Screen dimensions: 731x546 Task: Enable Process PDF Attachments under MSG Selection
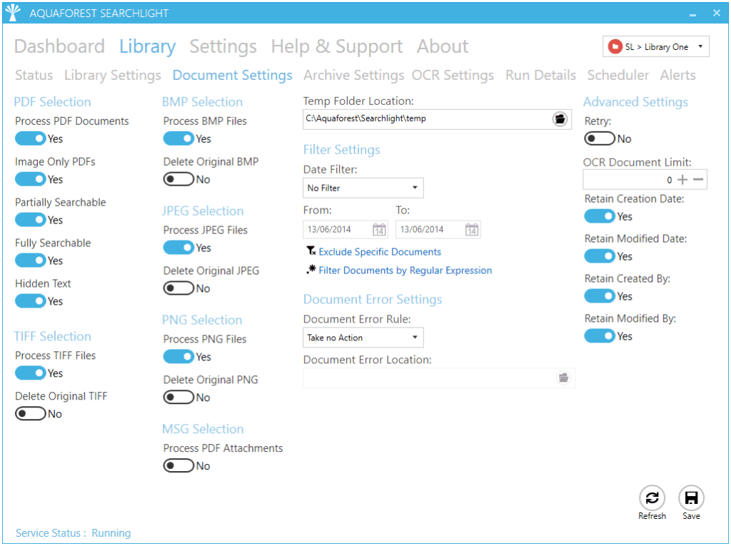tap(179, 465)
